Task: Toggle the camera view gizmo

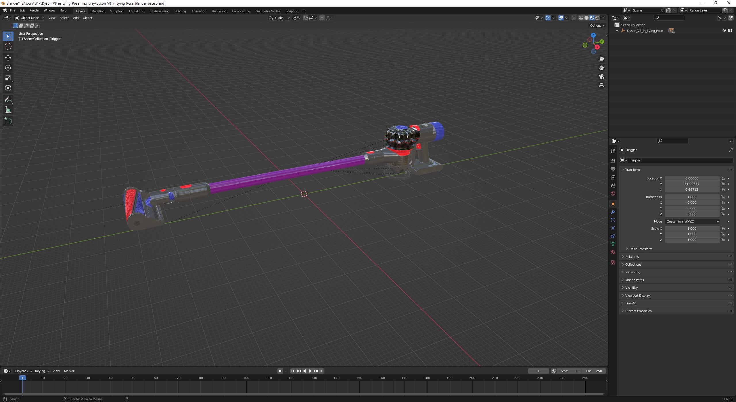Action: click(x=601, y=76)
